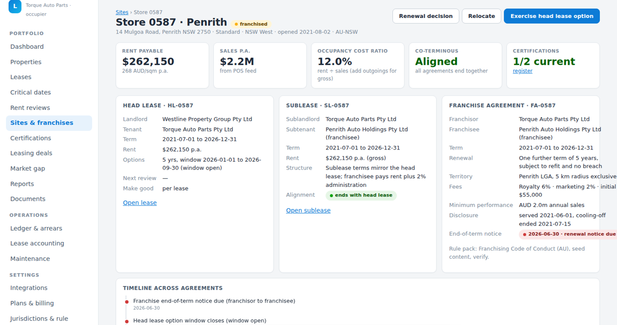Click the Aligned co-terminous status
617x325 pixels.
[x=437, y=62]
